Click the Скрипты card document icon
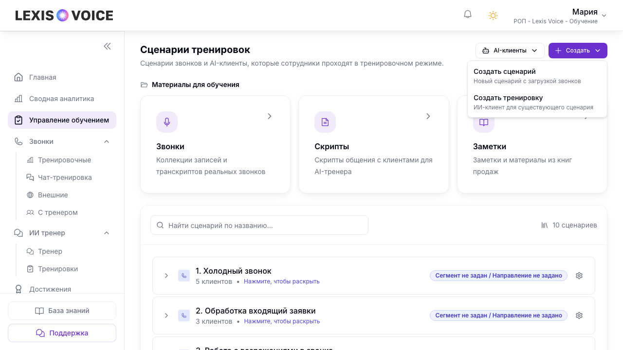 325,122
